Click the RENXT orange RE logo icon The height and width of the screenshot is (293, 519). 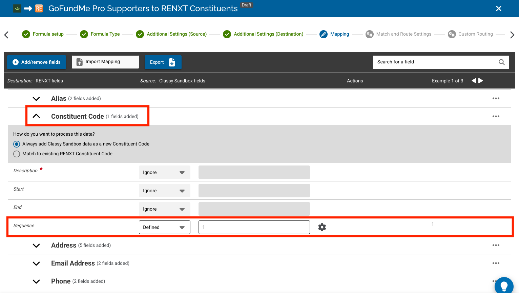(39, 8)
